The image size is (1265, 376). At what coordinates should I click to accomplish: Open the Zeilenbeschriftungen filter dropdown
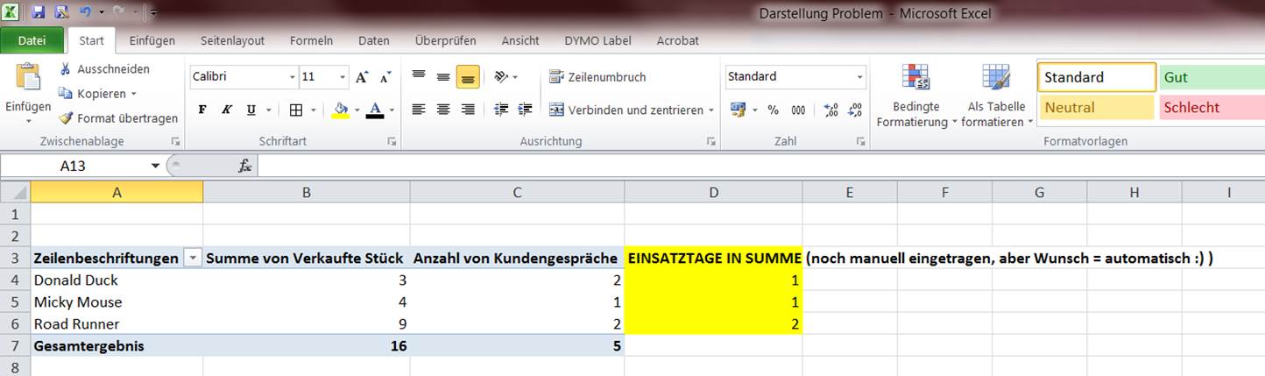click(x=192, y=259)
